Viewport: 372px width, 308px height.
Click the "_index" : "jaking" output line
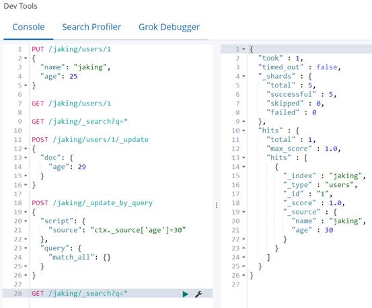324,176
